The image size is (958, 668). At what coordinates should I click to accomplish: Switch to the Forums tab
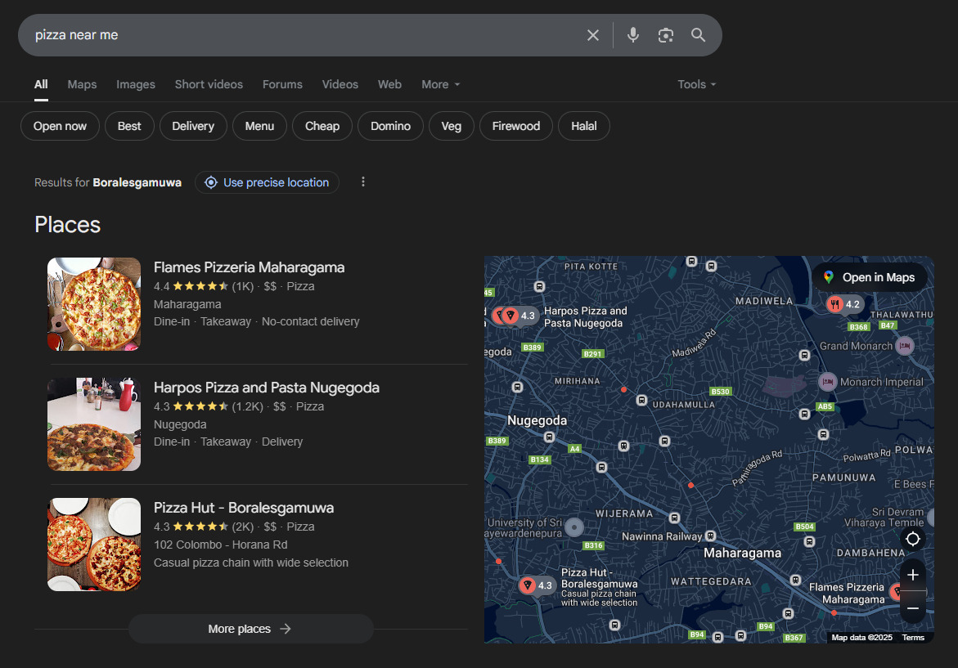(x=282, y=85)
